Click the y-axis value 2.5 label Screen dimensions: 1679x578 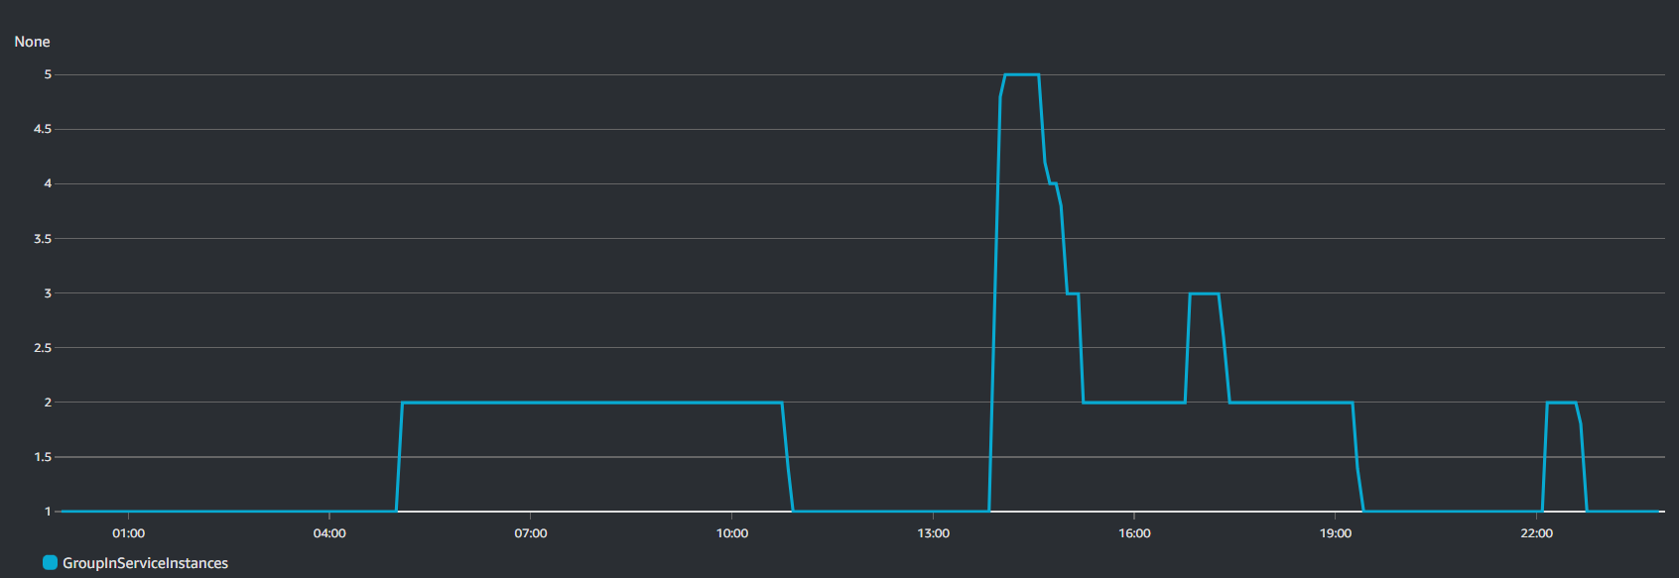[43, 348]
